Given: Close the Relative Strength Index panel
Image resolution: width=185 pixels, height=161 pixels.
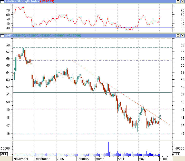Looking at the screenshot, I should pyautogui.click(x=182, y=1).
